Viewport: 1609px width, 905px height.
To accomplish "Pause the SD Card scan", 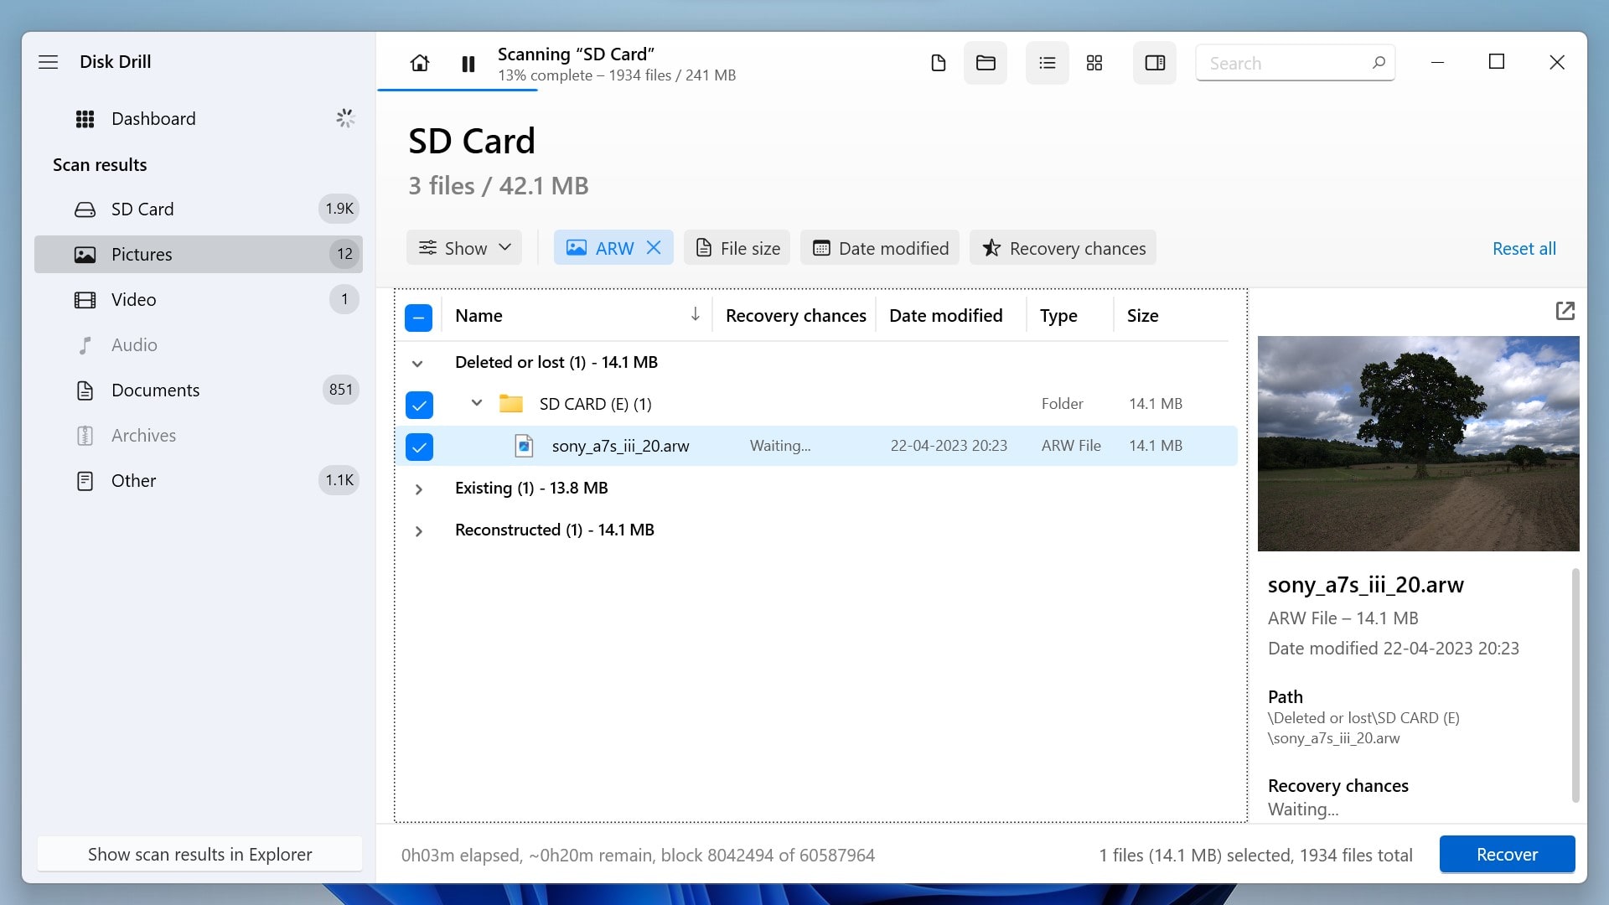I will pos(468,64).
